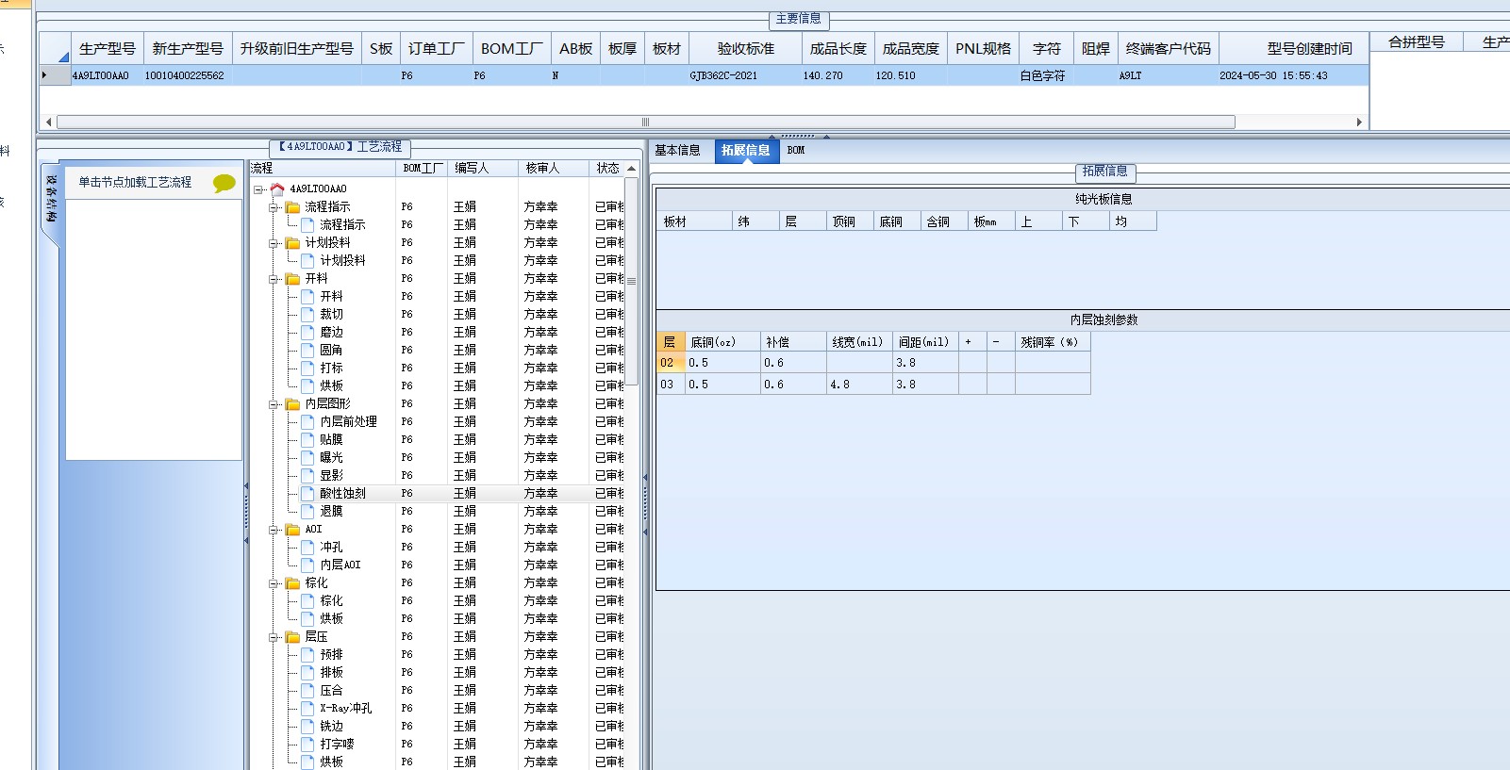Click the horizontal scrollbar right arrow

point(1359,122)
